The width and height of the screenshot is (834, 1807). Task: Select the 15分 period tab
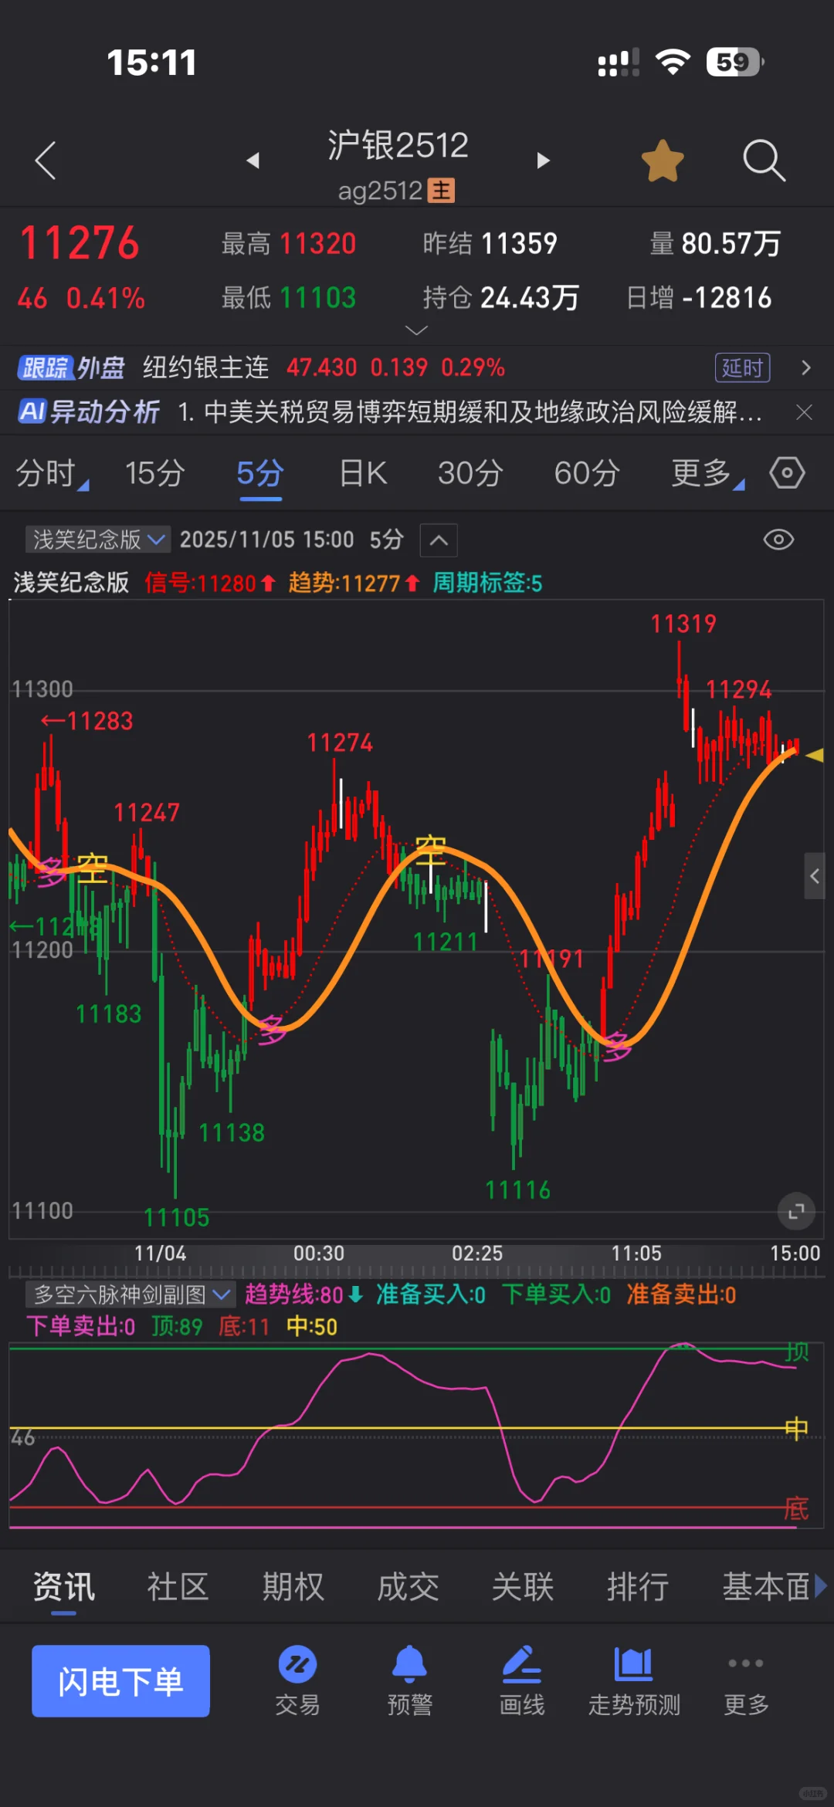point(155,473)
